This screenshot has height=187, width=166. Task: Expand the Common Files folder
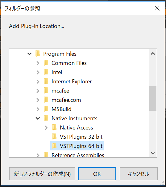(x=38, y=63)
